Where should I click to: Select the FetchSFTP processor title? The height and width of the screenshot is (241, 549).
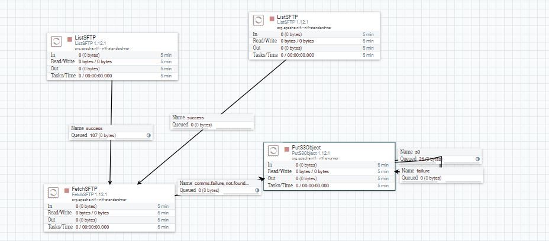pyautogui.click(x=85, y=189)
